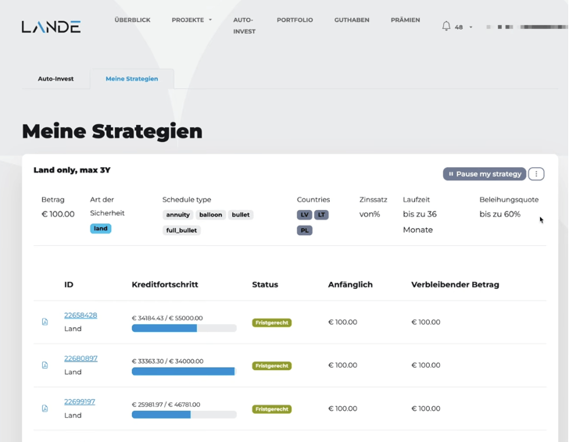The height and width of the screenshot is (442, 569).
Task: Click the bis zu 60% value
Action: 499,214
